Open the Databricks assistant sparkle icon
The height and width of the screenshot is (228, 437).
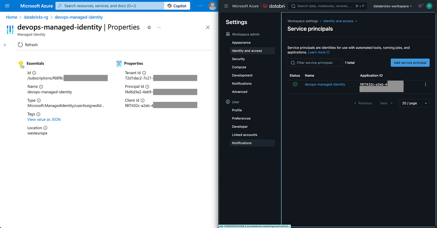420,6
